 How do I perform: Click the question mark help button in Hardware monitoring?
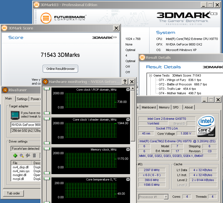tap(125, 82)
